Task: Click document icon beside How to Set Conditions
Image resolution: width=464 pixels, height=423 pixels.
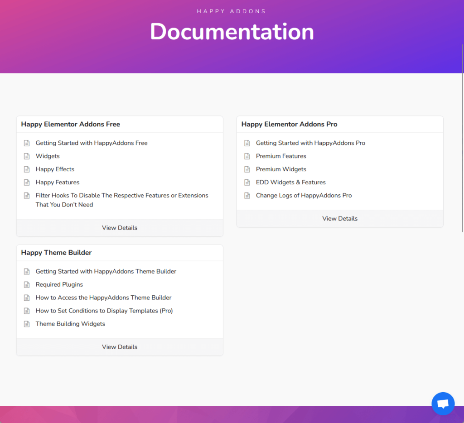Action: [x=27, y=311]
